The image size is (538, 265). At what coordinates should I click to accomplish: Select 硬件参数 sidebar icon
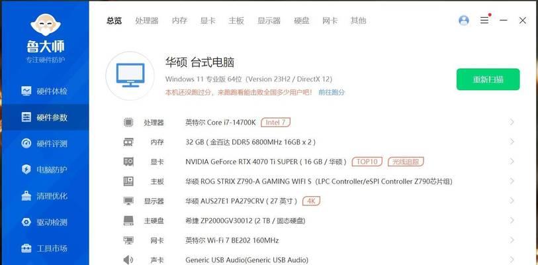(x=26, y=117)
